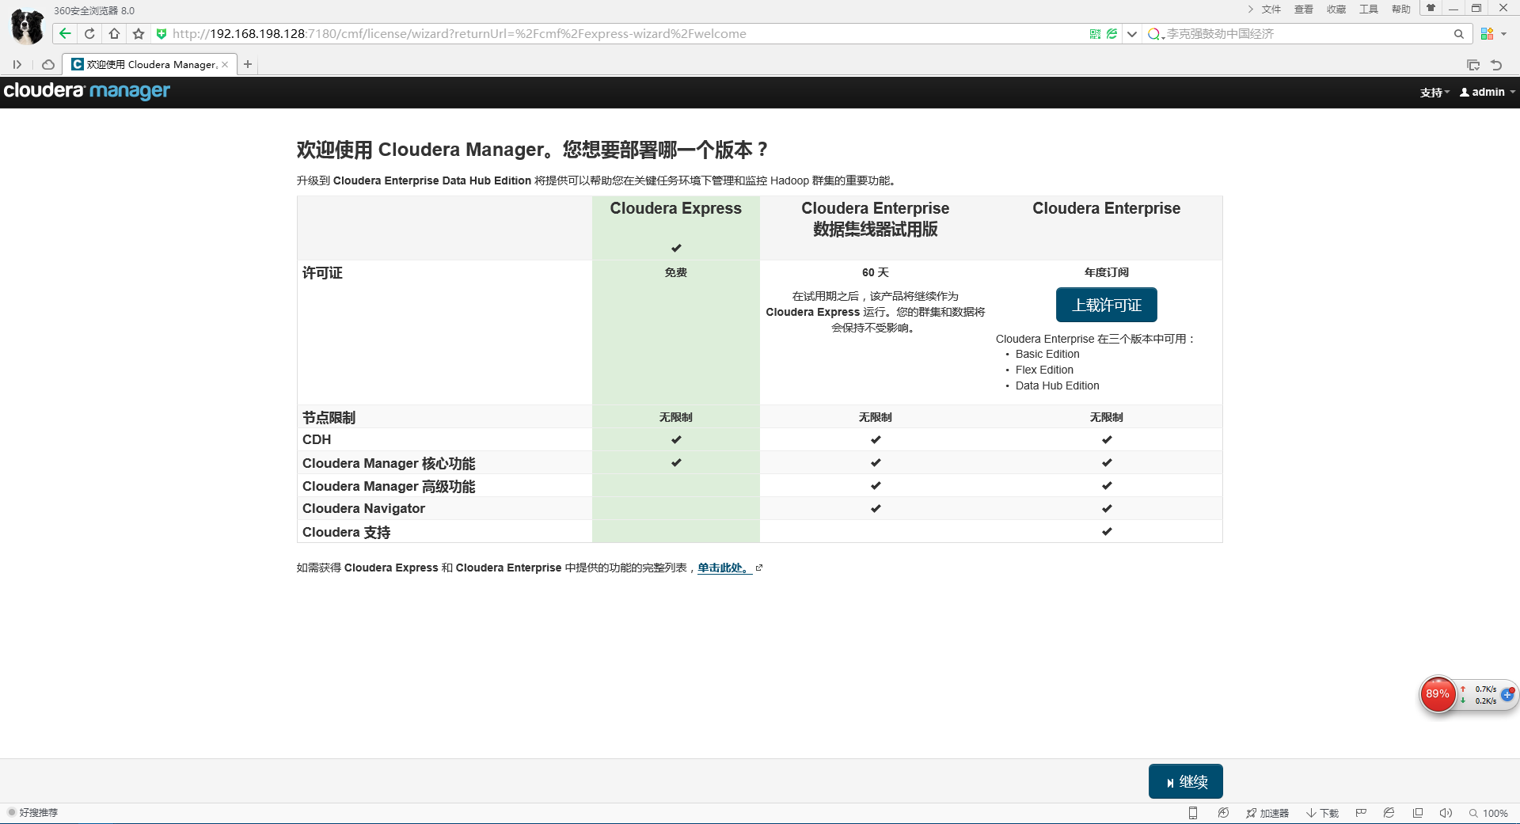The height and width of the screenshot is (824, 1520).
Task: Select the Cloudera Enterprise annual option
Action: [x=1106, y=208]
